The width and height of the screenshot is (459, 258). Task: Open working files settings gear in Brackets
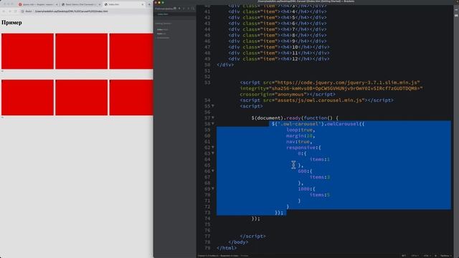pos(175,9)
